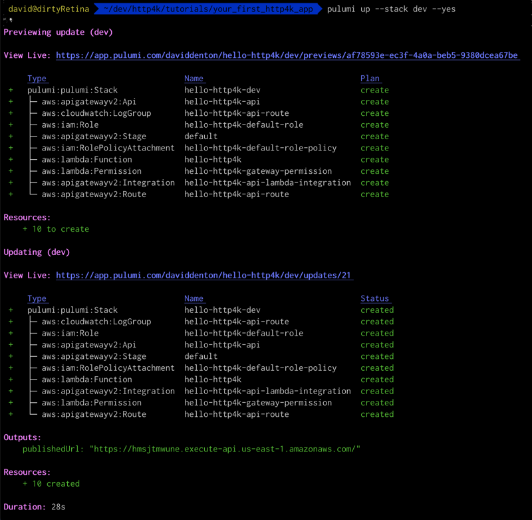Click the publishedUrl execute-api address
This screenshot has height=520, width=532.
[x=225, y=449]
